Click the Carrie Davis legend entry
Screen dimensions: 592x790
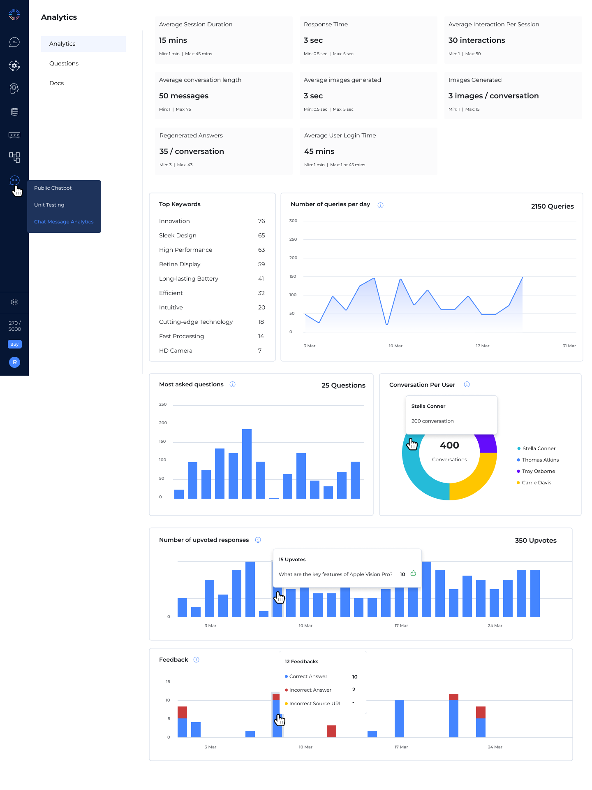coord(534,483)
